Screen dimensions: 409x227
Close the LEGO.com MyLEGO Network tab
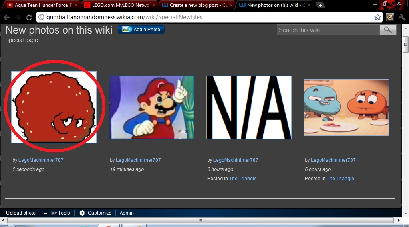pyautogui.click(x=154, y=5)
